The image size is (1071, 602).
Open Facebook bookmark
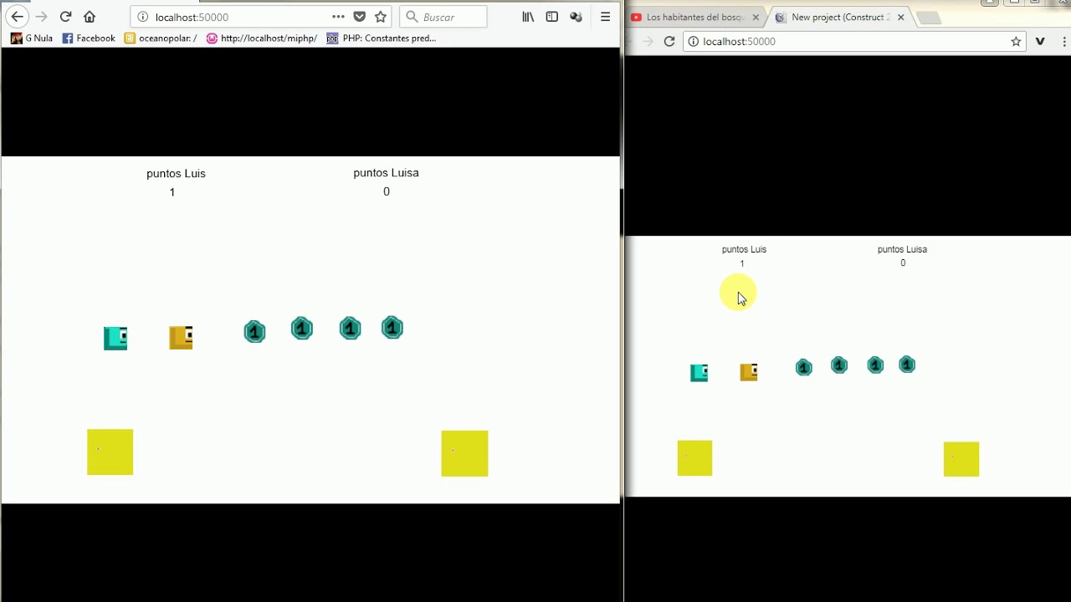89,38
